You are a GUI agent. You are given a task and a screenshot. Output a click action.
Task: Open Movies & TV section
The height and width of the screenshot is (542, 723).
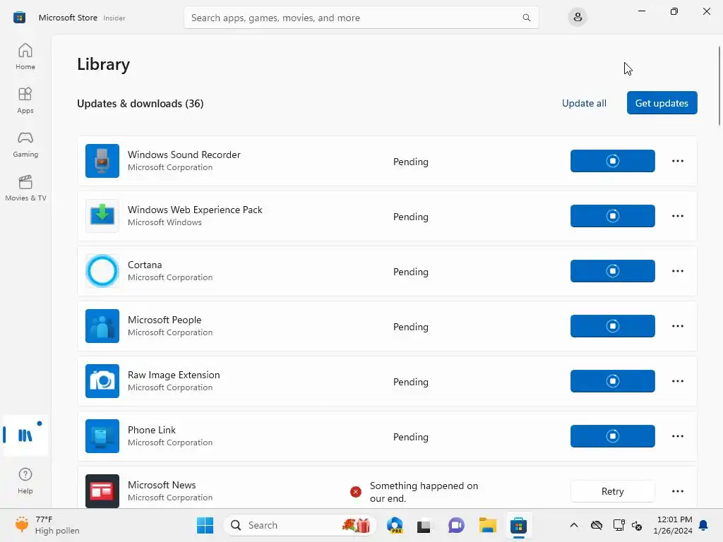click(25, 188)
